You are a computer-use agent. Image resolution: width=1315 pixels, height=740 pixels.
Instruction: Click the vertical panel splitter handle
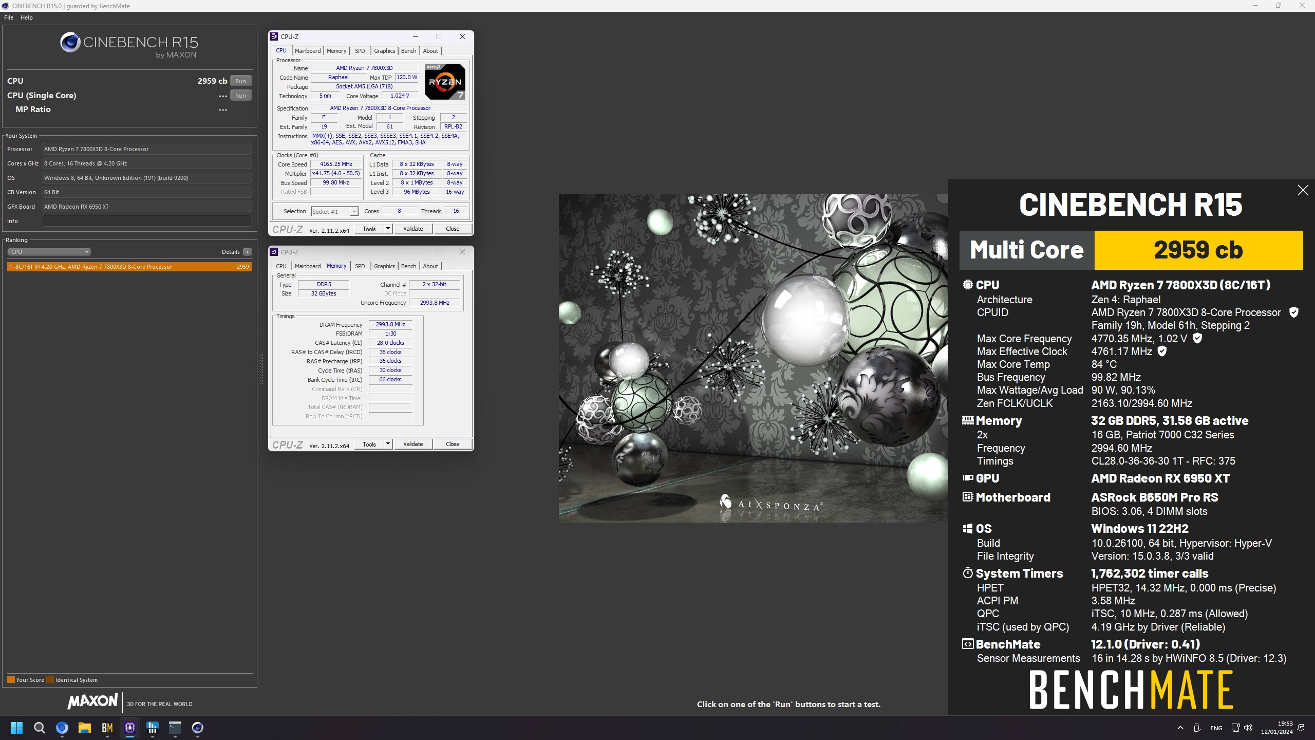tap(261, 368)
